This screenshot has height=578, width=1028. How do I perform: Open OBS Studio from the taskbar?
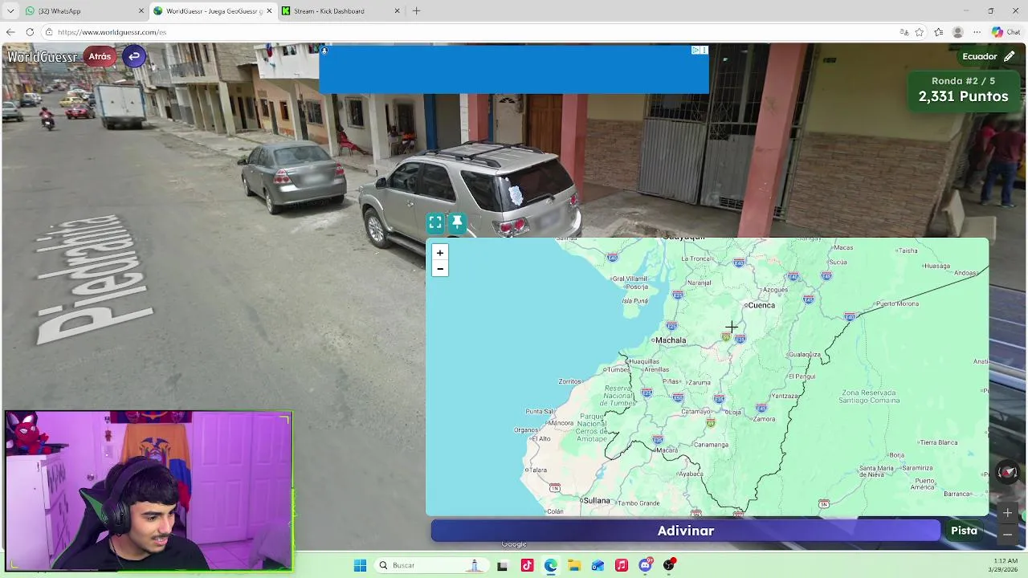point(669,565)
